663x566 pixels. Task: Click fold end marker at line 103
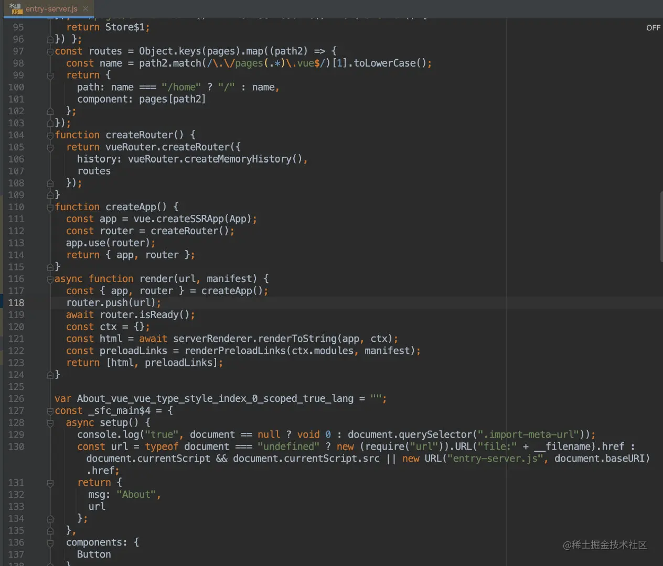pos(50,123)
